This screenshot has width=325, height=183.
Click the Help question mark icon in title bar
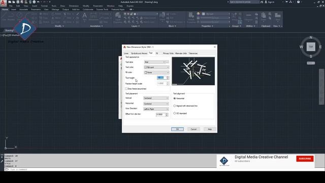pyautogui.click(x=298, y=2)
